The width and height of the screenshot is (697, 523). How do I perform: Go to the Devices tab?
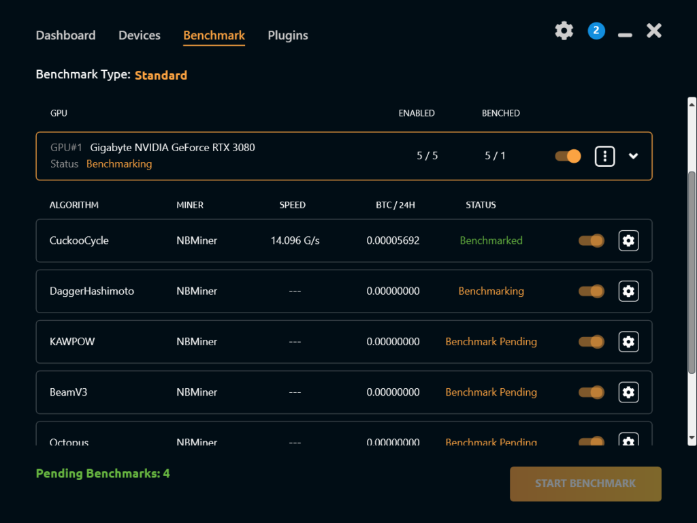[x=140, y=35]
